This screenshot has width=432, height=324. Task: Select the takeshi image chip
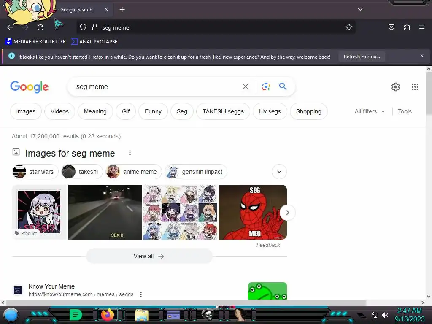82,172
